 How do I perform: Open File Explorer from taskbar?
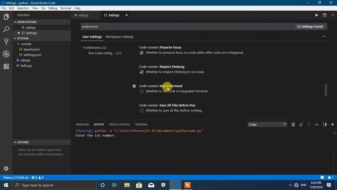point(127,185)
